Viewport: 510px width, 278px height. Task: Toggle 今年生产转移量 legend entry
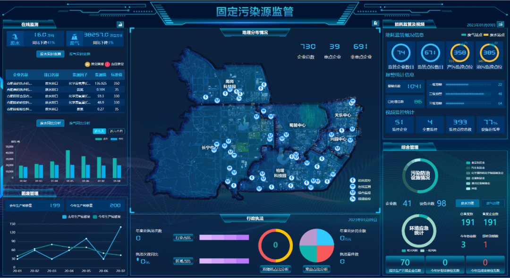[107, 217]
